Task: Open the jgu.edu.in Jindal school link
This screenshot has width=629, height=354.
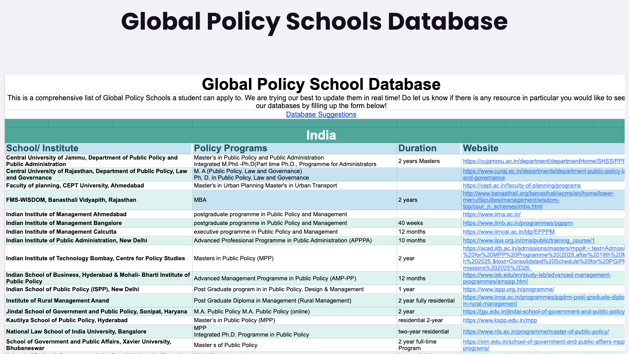Action: tap(544, 311)
